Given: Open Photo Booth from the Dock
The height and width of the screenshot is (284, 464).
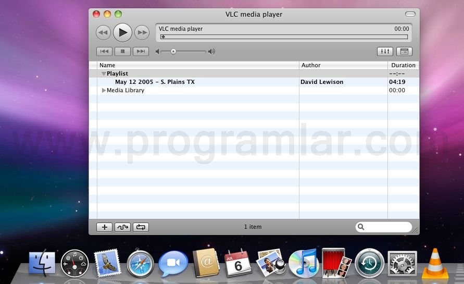Looking at the screenshot, I should [336, 263].
